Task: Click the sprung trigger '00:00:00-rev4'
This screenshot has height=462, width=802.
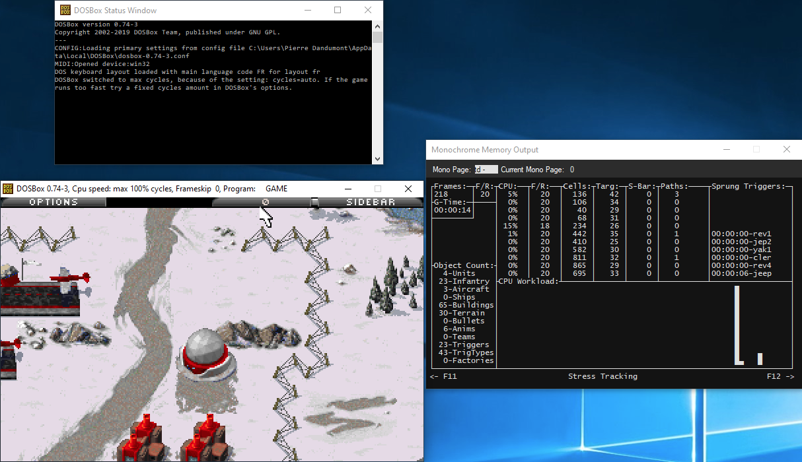Action: pos(741,265)
